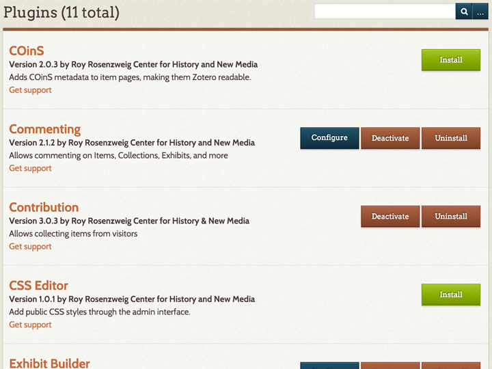This screenshot has width=492, height=369.
Task: Select 'Allows collecting items from visitors' description
Action: coord(73,234)
